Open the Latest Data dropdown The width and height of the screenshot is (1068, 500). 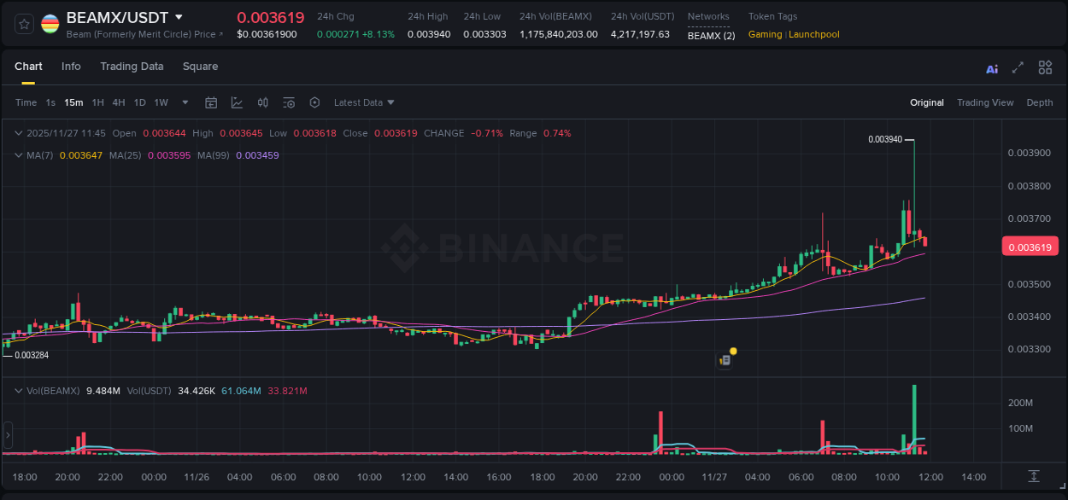pyautogui.click(x=364, y=102)
